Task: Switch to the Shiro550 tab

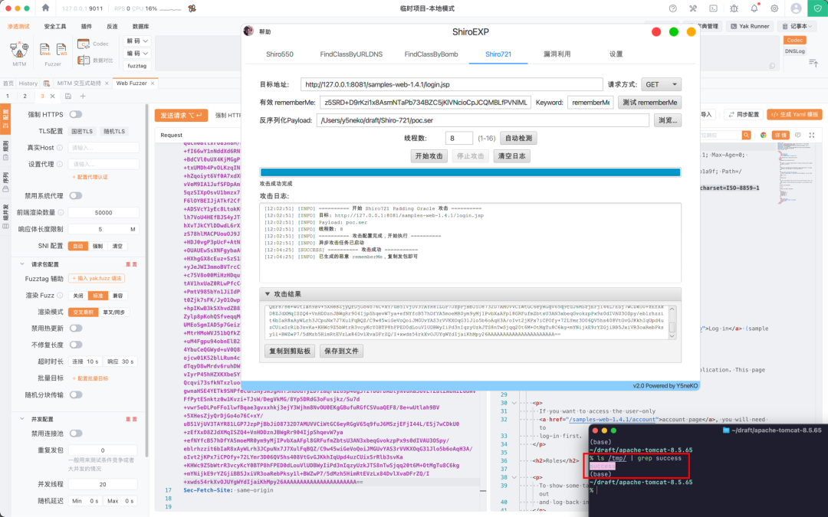Action: click(279, 54)
